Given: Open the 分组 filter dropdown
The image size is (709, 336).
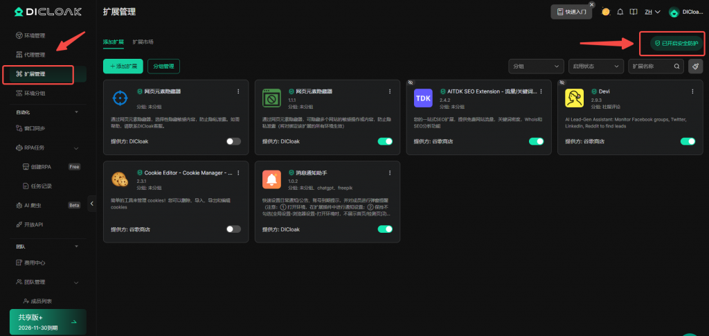Looking at the screenshot, I should point(535,66).
